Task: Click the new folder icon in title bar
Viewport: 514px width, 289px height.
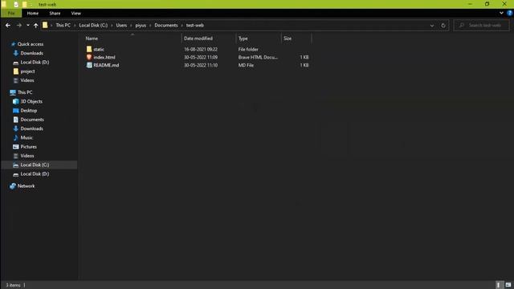Action: (24, 4)
